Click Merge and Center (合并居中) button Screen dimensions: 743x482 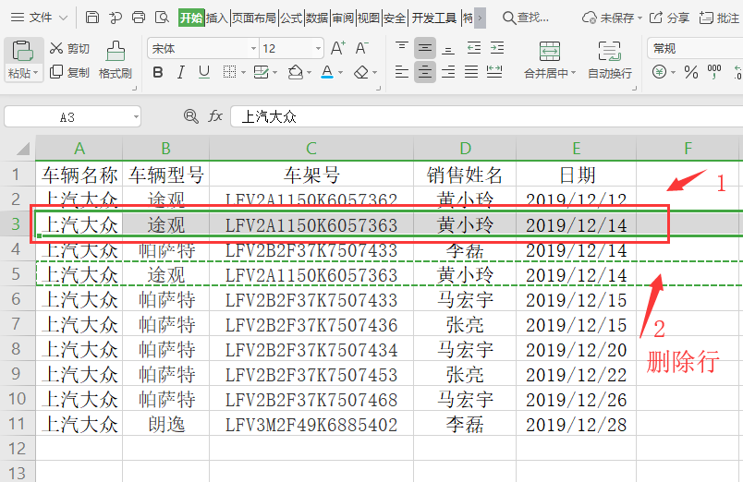pyautogui.click(x=550, y=60)
